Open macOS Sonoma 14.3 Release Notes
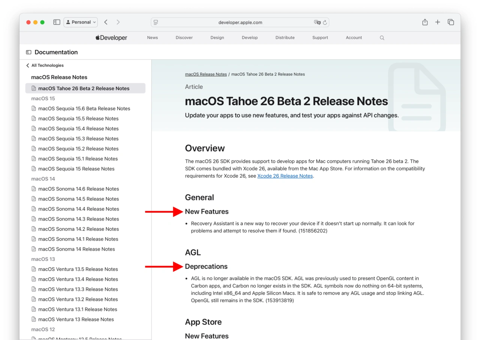The image size is (480, 340). (78, 219)
